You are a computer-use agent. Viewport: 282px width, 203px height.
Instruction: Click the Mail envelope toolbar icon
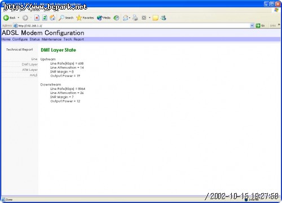click(x=125, y=18)
